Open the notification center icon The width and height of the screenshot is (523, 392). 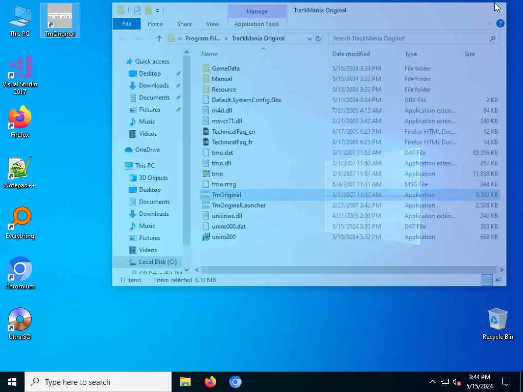click(506, 382)
